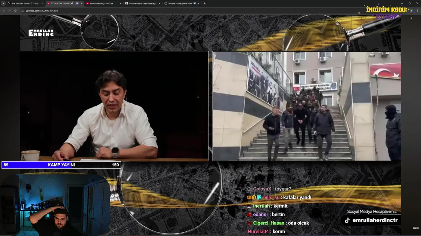421x236 pixels.
Task: Select the İŞTE ALEYNA KALAYCIOĞLU YouTube tab
Action: [x=64, y=3]
